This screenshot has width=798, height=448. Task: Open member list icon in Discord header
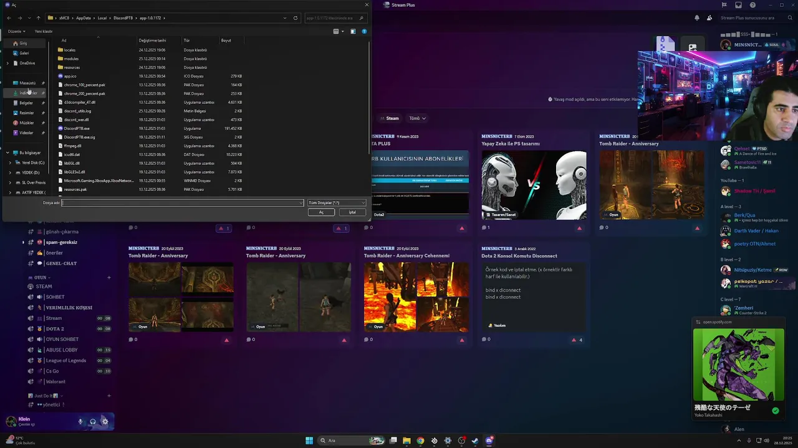click(709, 18)
